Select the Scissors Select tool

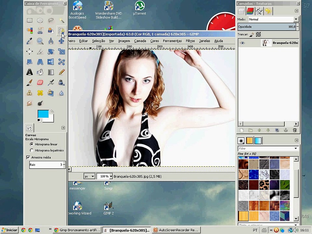click(40, 31)
